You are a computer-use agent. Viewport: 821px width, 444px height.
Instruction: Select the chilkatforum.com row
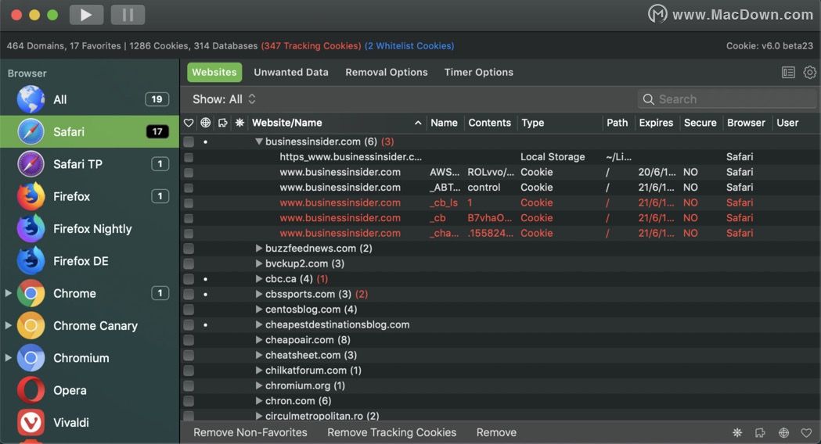(x=501, y=371)
